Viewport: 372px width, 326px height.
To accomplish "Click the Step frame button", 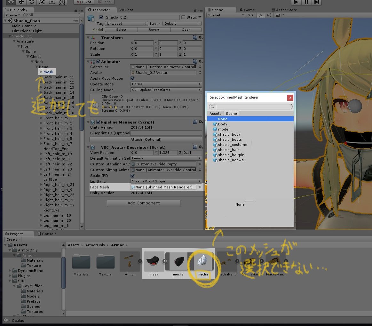I will (316, 2).
